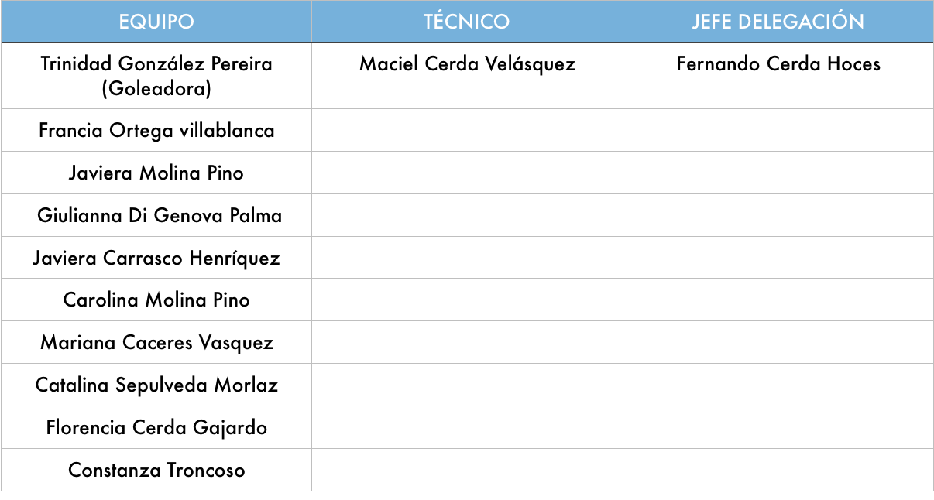Select the Florencia Cerda Gajardo cell
The height and width of the screenshot is (500, 934).
[156, 427]
